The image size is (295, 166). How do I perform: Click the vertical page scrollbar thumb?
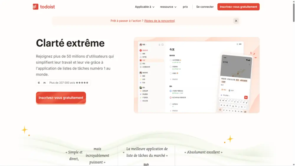pyautogui.click(x=294, y=12)
